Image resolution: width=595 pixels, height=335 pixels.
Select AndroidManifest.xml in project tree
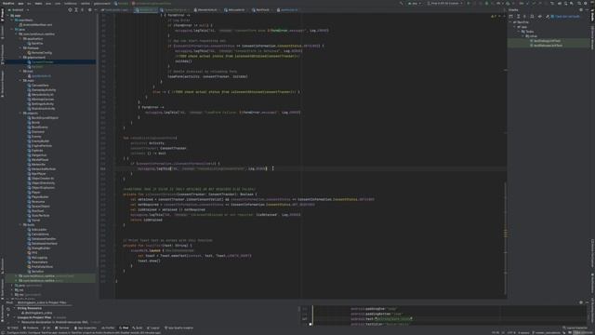(36, 25)
